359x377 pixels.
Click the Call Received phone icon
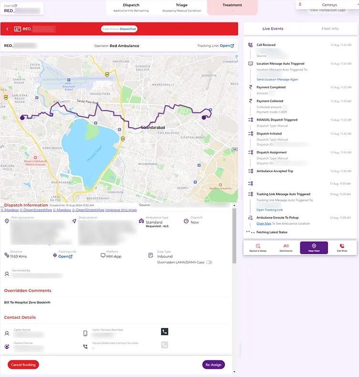coord(251,45)
